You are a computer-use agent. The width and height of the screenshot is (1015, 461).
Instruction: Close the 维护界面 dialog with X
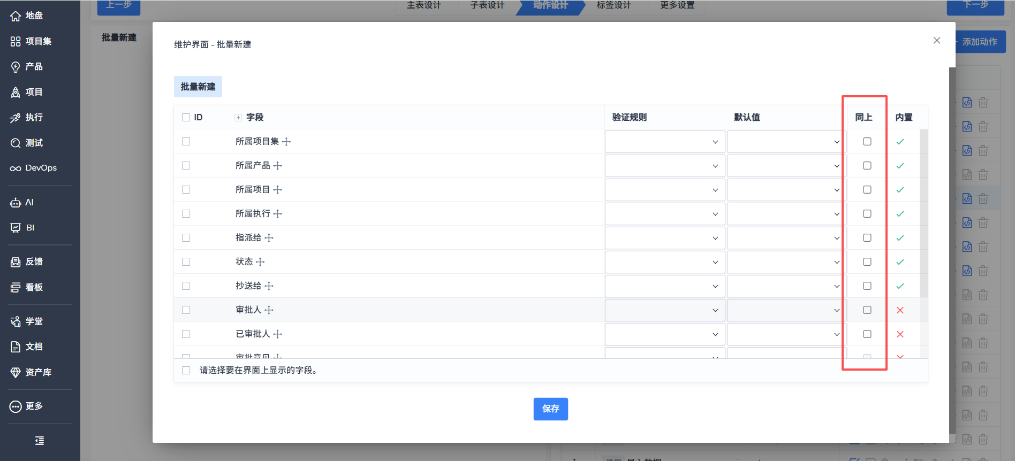937,41
